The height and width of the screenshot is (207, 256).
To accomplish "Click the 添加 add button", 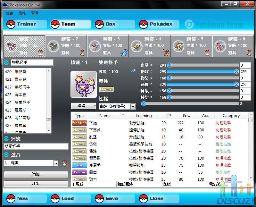I will point(36,174).
